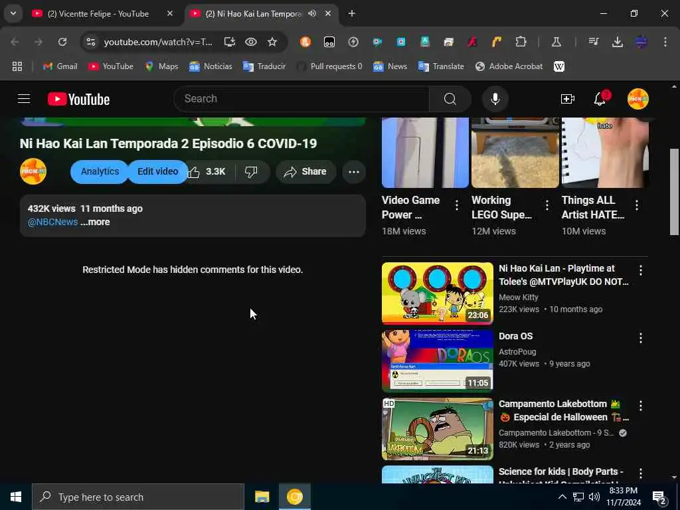This screenshot has width=680, height=510.
Task: Open more actions ellipsis beside Share
Action: [x=354, y=172]
